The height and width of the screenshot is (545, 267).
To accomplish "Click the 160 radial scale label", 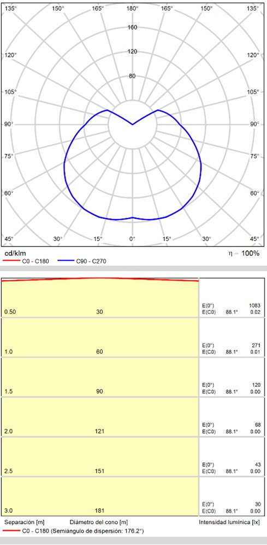I will pos(132,27).
